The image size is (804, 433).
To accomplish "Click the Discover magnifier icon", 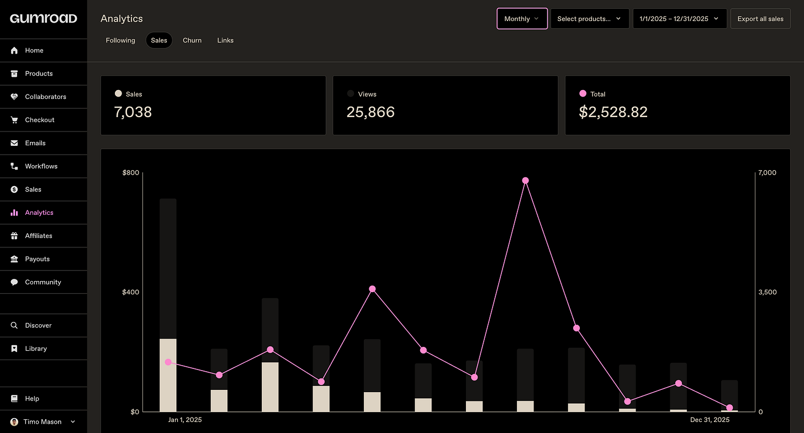I will point(14,325).
